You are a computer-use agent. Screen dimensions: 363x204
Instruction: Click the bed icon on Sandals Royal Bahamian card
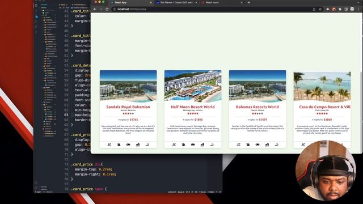click(137, 144)
